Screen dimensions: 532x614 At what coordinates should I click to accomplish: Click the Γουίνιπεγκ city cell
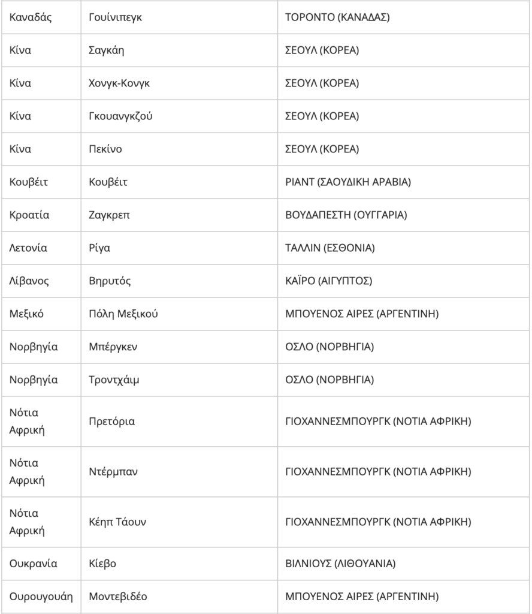coord(179,17)
